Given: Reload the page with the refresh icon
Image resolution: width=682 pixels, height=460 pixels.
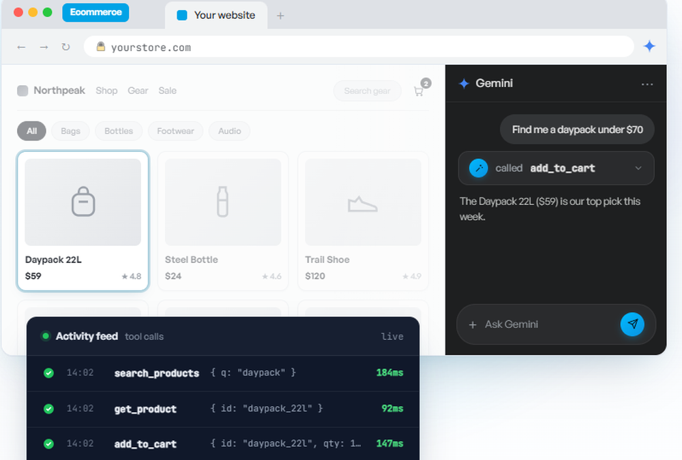Looking at the screenshot, I should 65,47.
